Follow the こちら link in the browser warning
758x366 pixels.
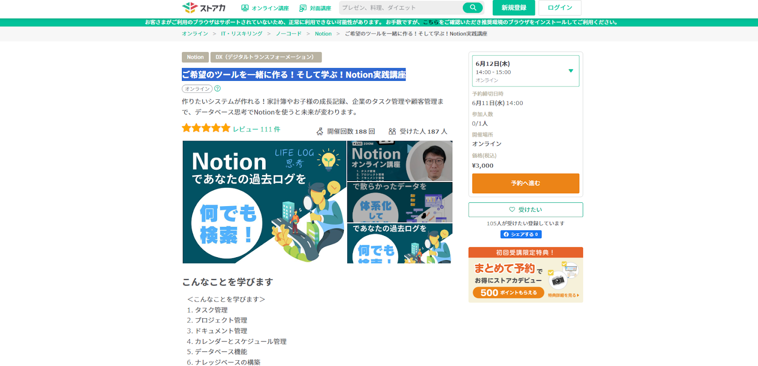pos(431,22)
